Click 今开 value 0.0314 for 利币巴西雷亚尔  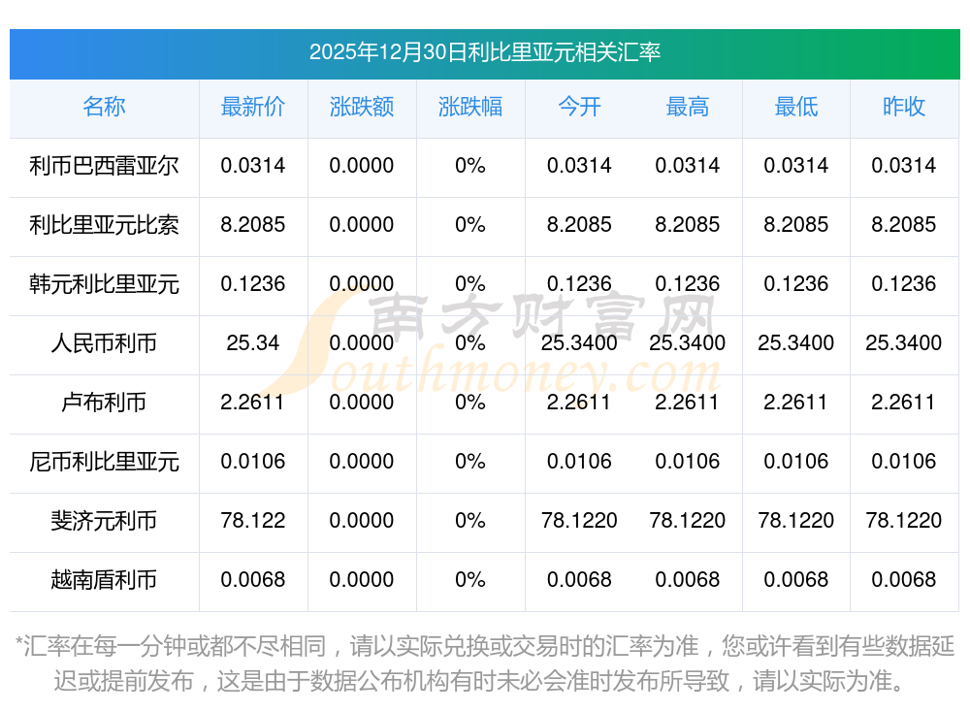[579, 166]
